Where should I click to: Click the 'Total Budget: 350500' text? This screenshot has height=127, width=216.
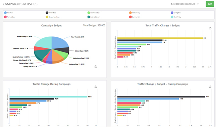click(x=94, y=25)
